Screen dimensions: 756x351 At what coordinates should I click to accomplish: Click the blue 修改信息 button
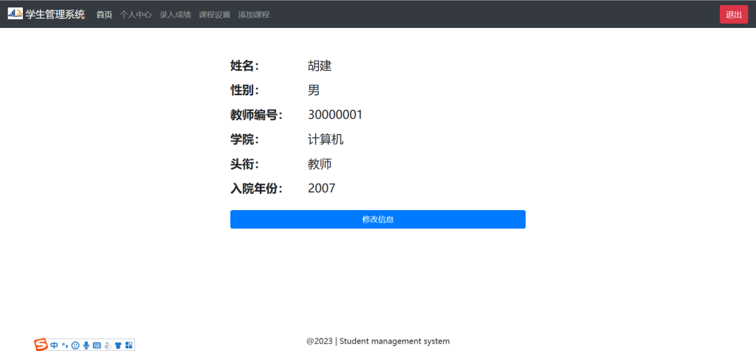(x=378, y=220)
